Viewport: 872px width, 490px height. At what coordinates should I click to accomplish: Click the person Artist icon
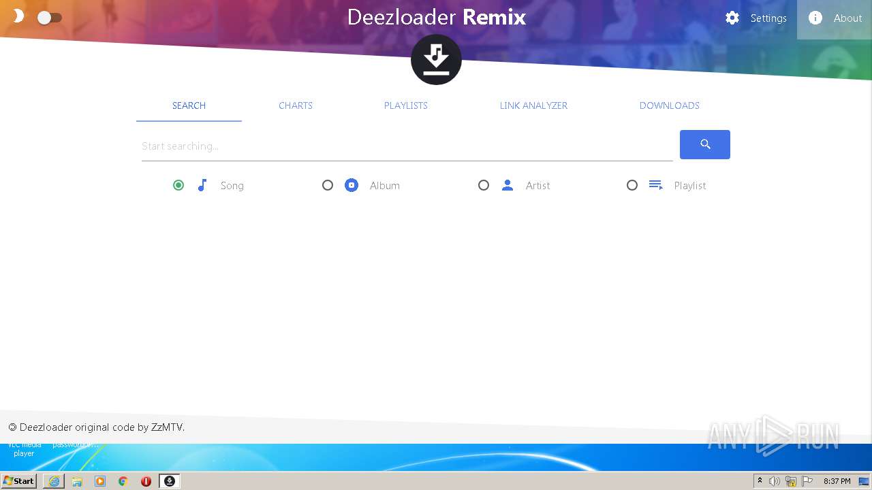(508, 185)
